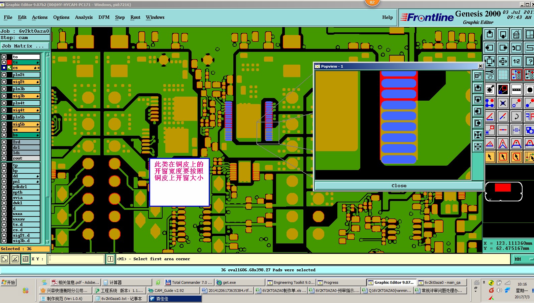Click the rotate feature tool icon
Image resolution: width=534 pixels, height=303 pixels.
click(x=516, y=116)
